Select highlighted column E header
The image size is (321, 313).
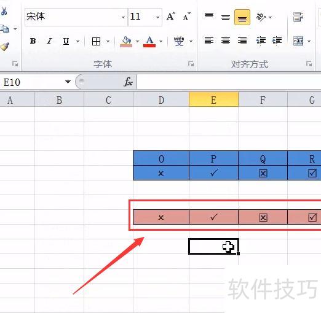[213, 99]
